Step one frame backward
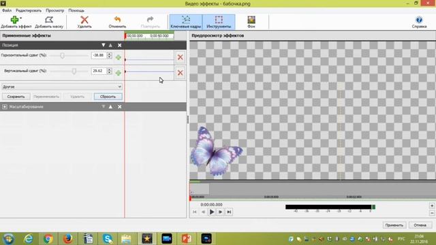Screen dimensions: 436x245 [x=203, y=212]
